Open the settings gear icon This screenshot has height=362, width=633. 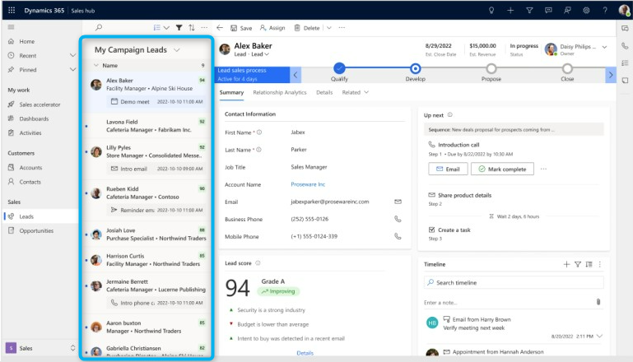coord(586,11)
